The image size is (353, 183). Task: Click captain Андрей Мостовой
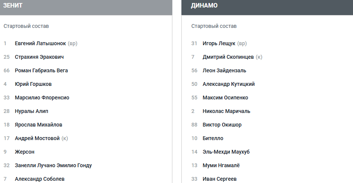point(37,138)
